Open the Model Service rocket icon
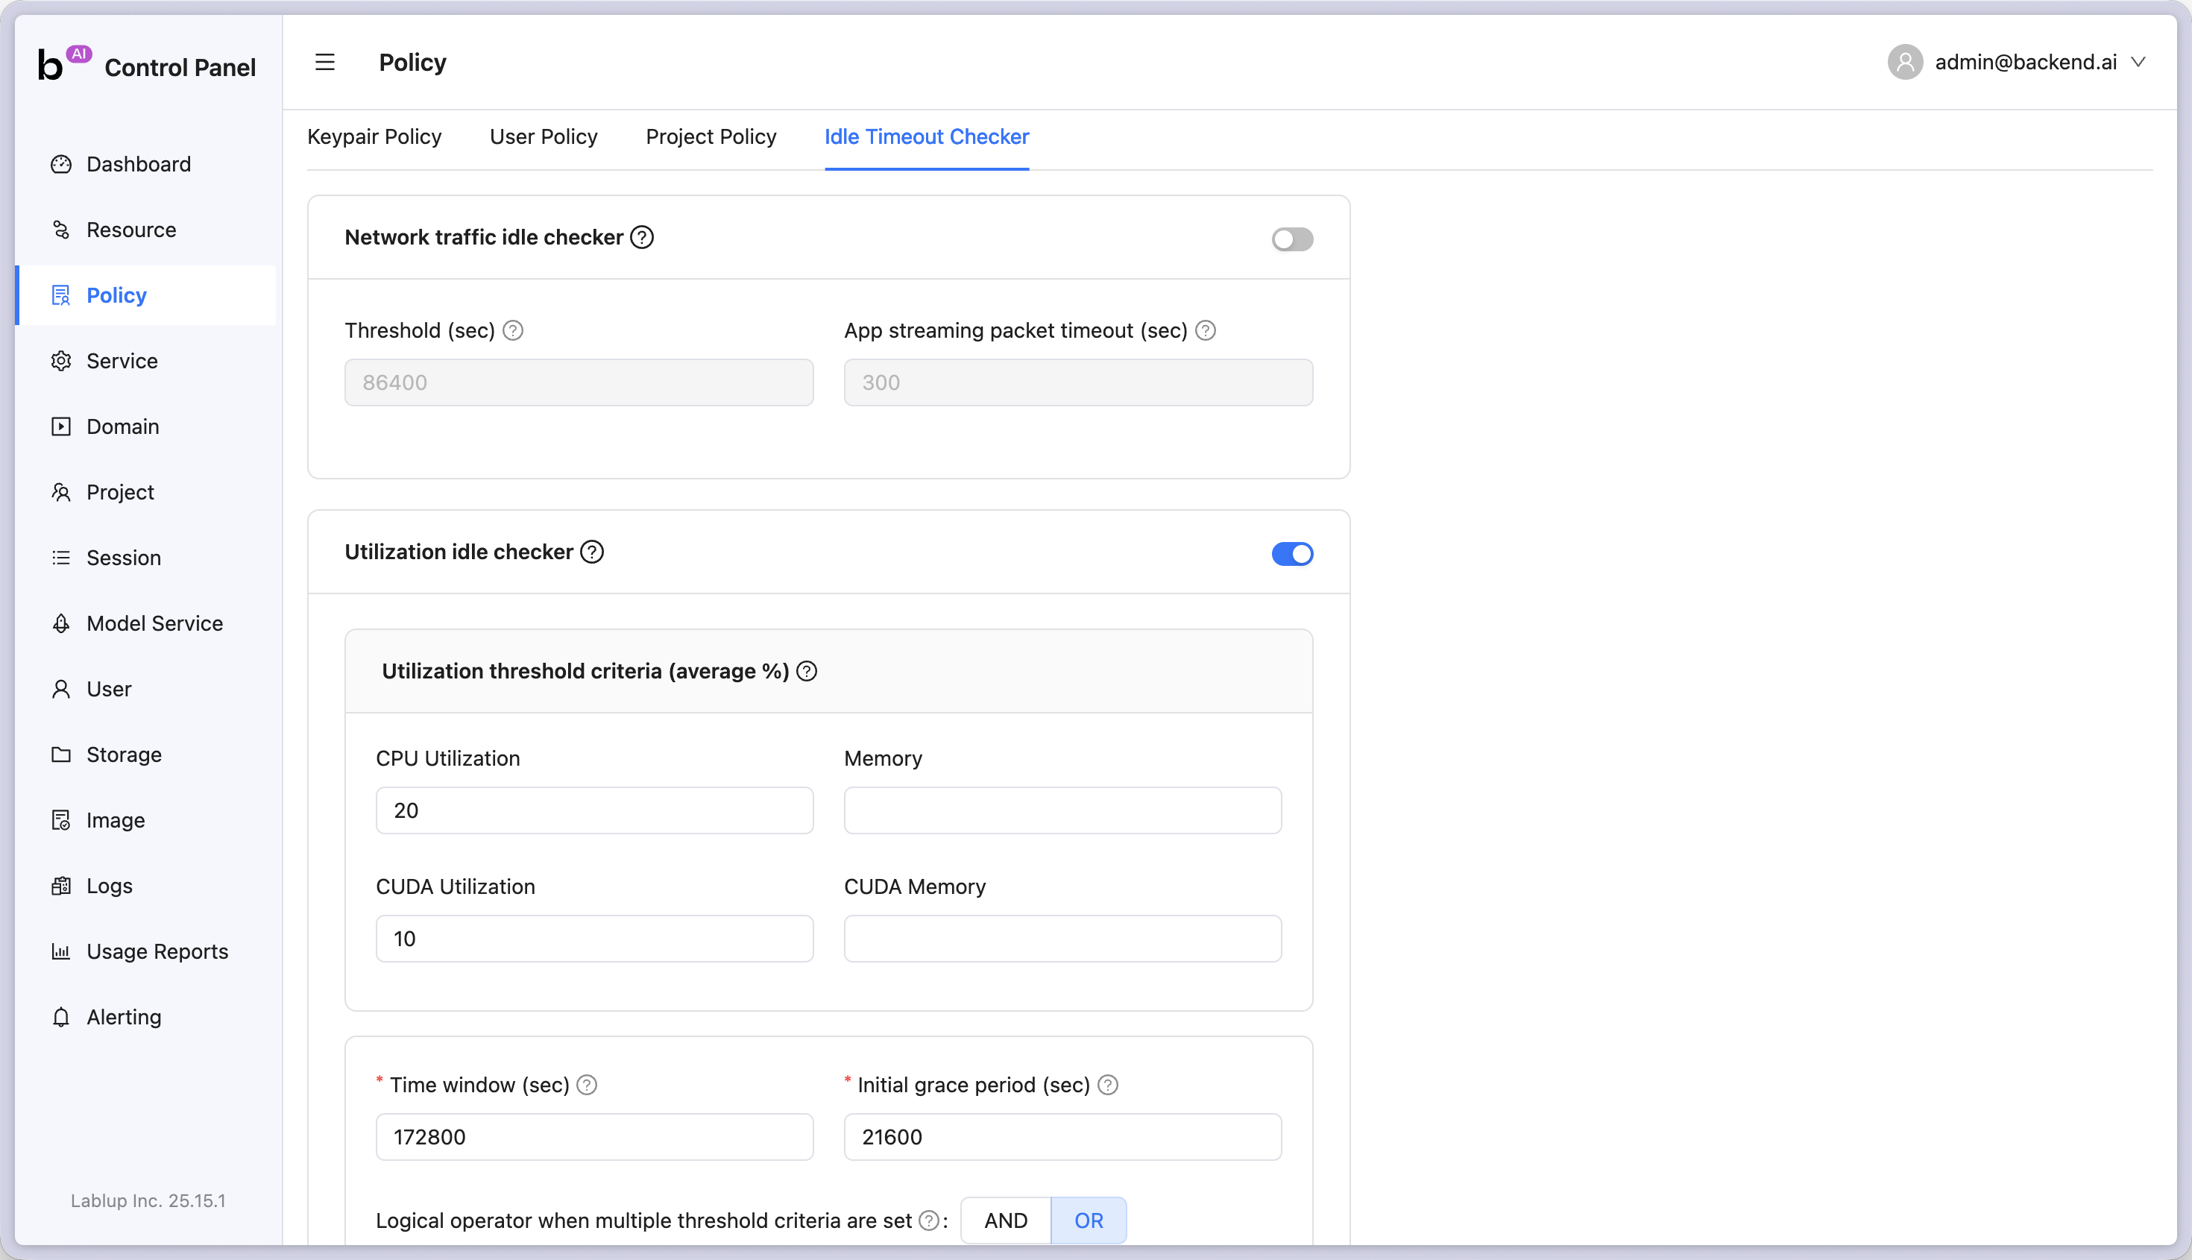This screenshot has height=1260, width=2192. 60,623
